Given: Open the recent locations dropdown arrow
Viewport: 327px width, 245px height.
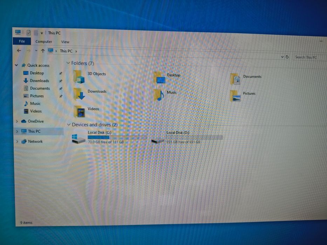Looking at the screenshot, I should point(36,50).
